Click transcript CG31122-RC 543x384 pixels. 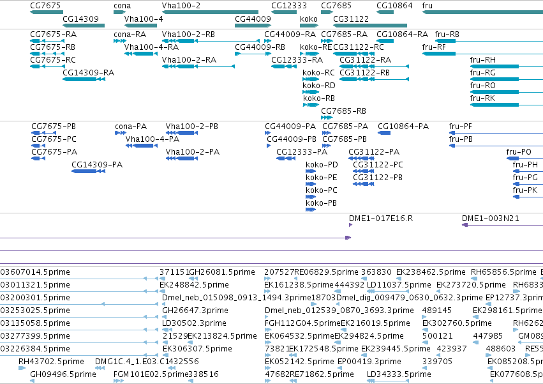pos(359,47)
